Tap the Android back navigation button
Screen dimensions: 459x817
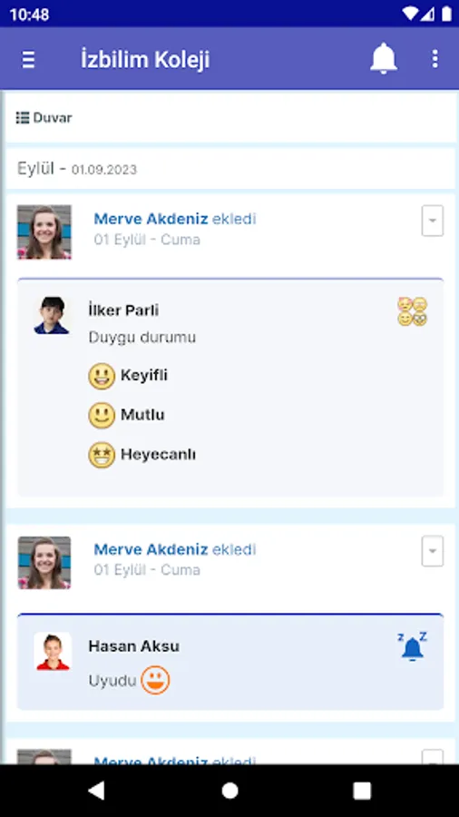click(97, 791)
